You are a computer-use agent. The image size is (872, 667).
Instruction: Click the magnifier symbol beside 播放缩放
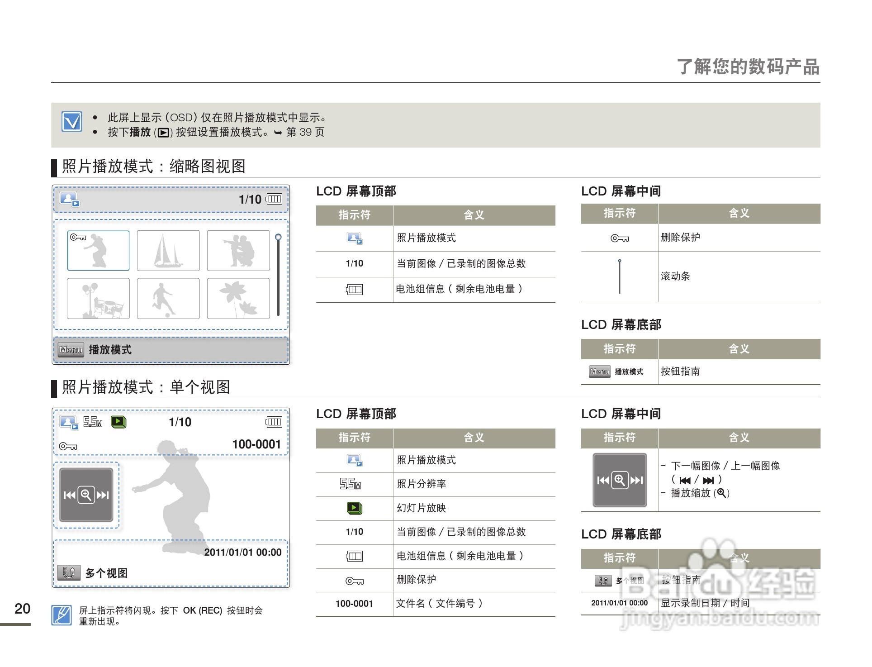click(721, 493)
